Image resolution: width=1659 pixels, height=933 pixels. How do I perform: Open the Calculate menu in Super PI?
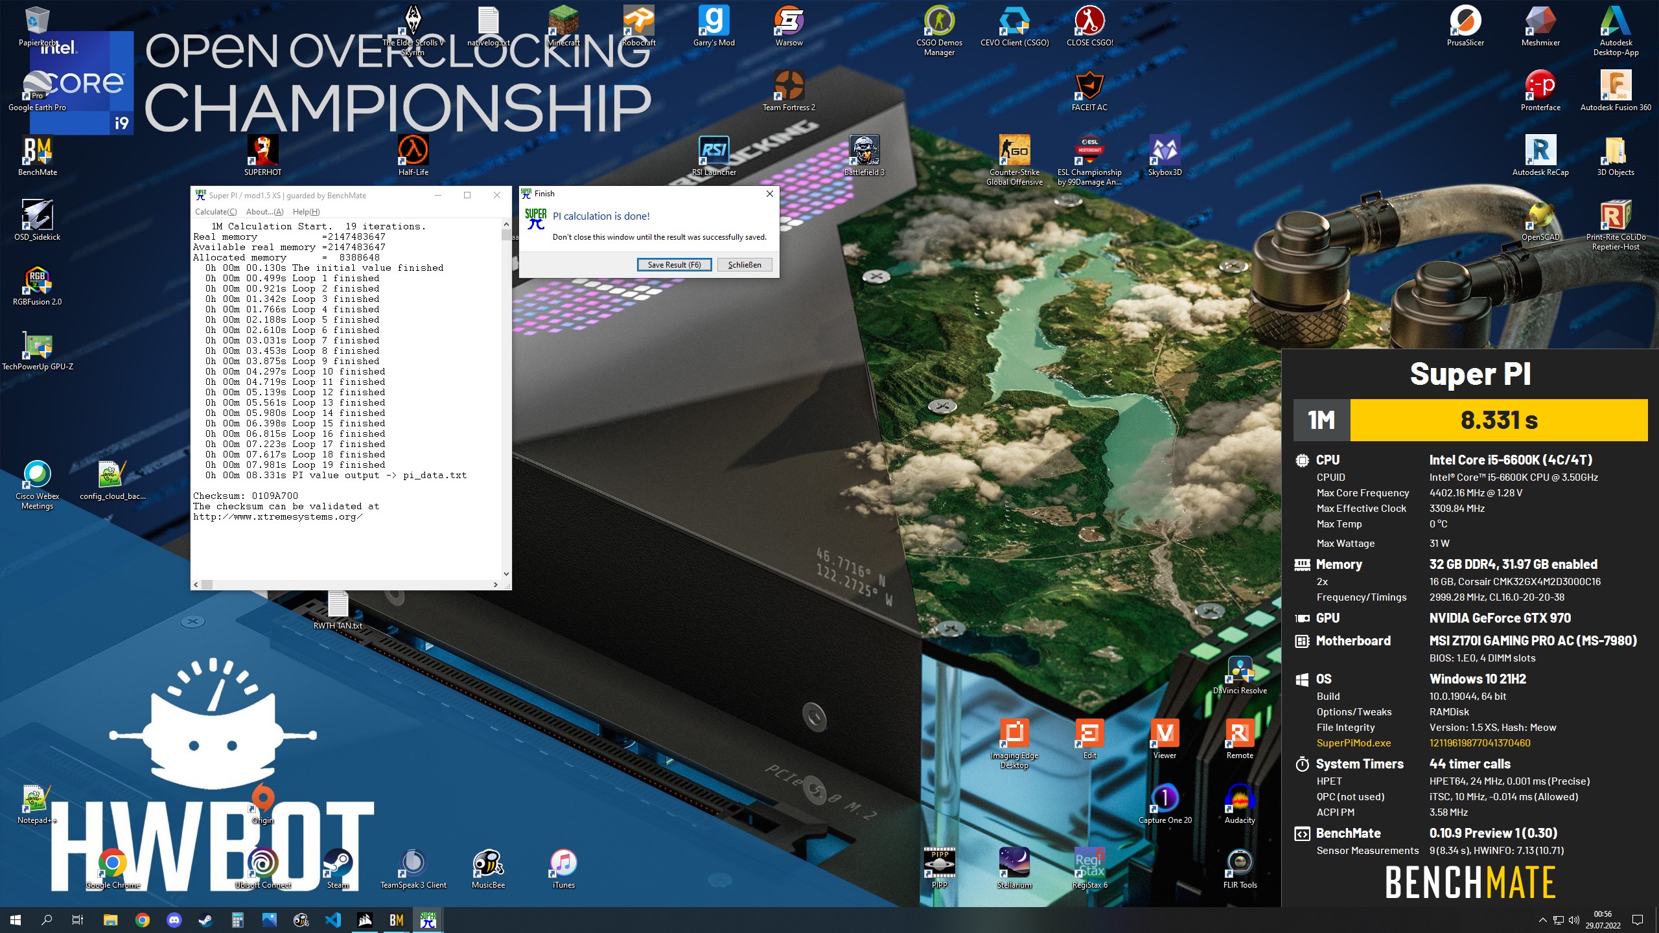coord(215,212)
